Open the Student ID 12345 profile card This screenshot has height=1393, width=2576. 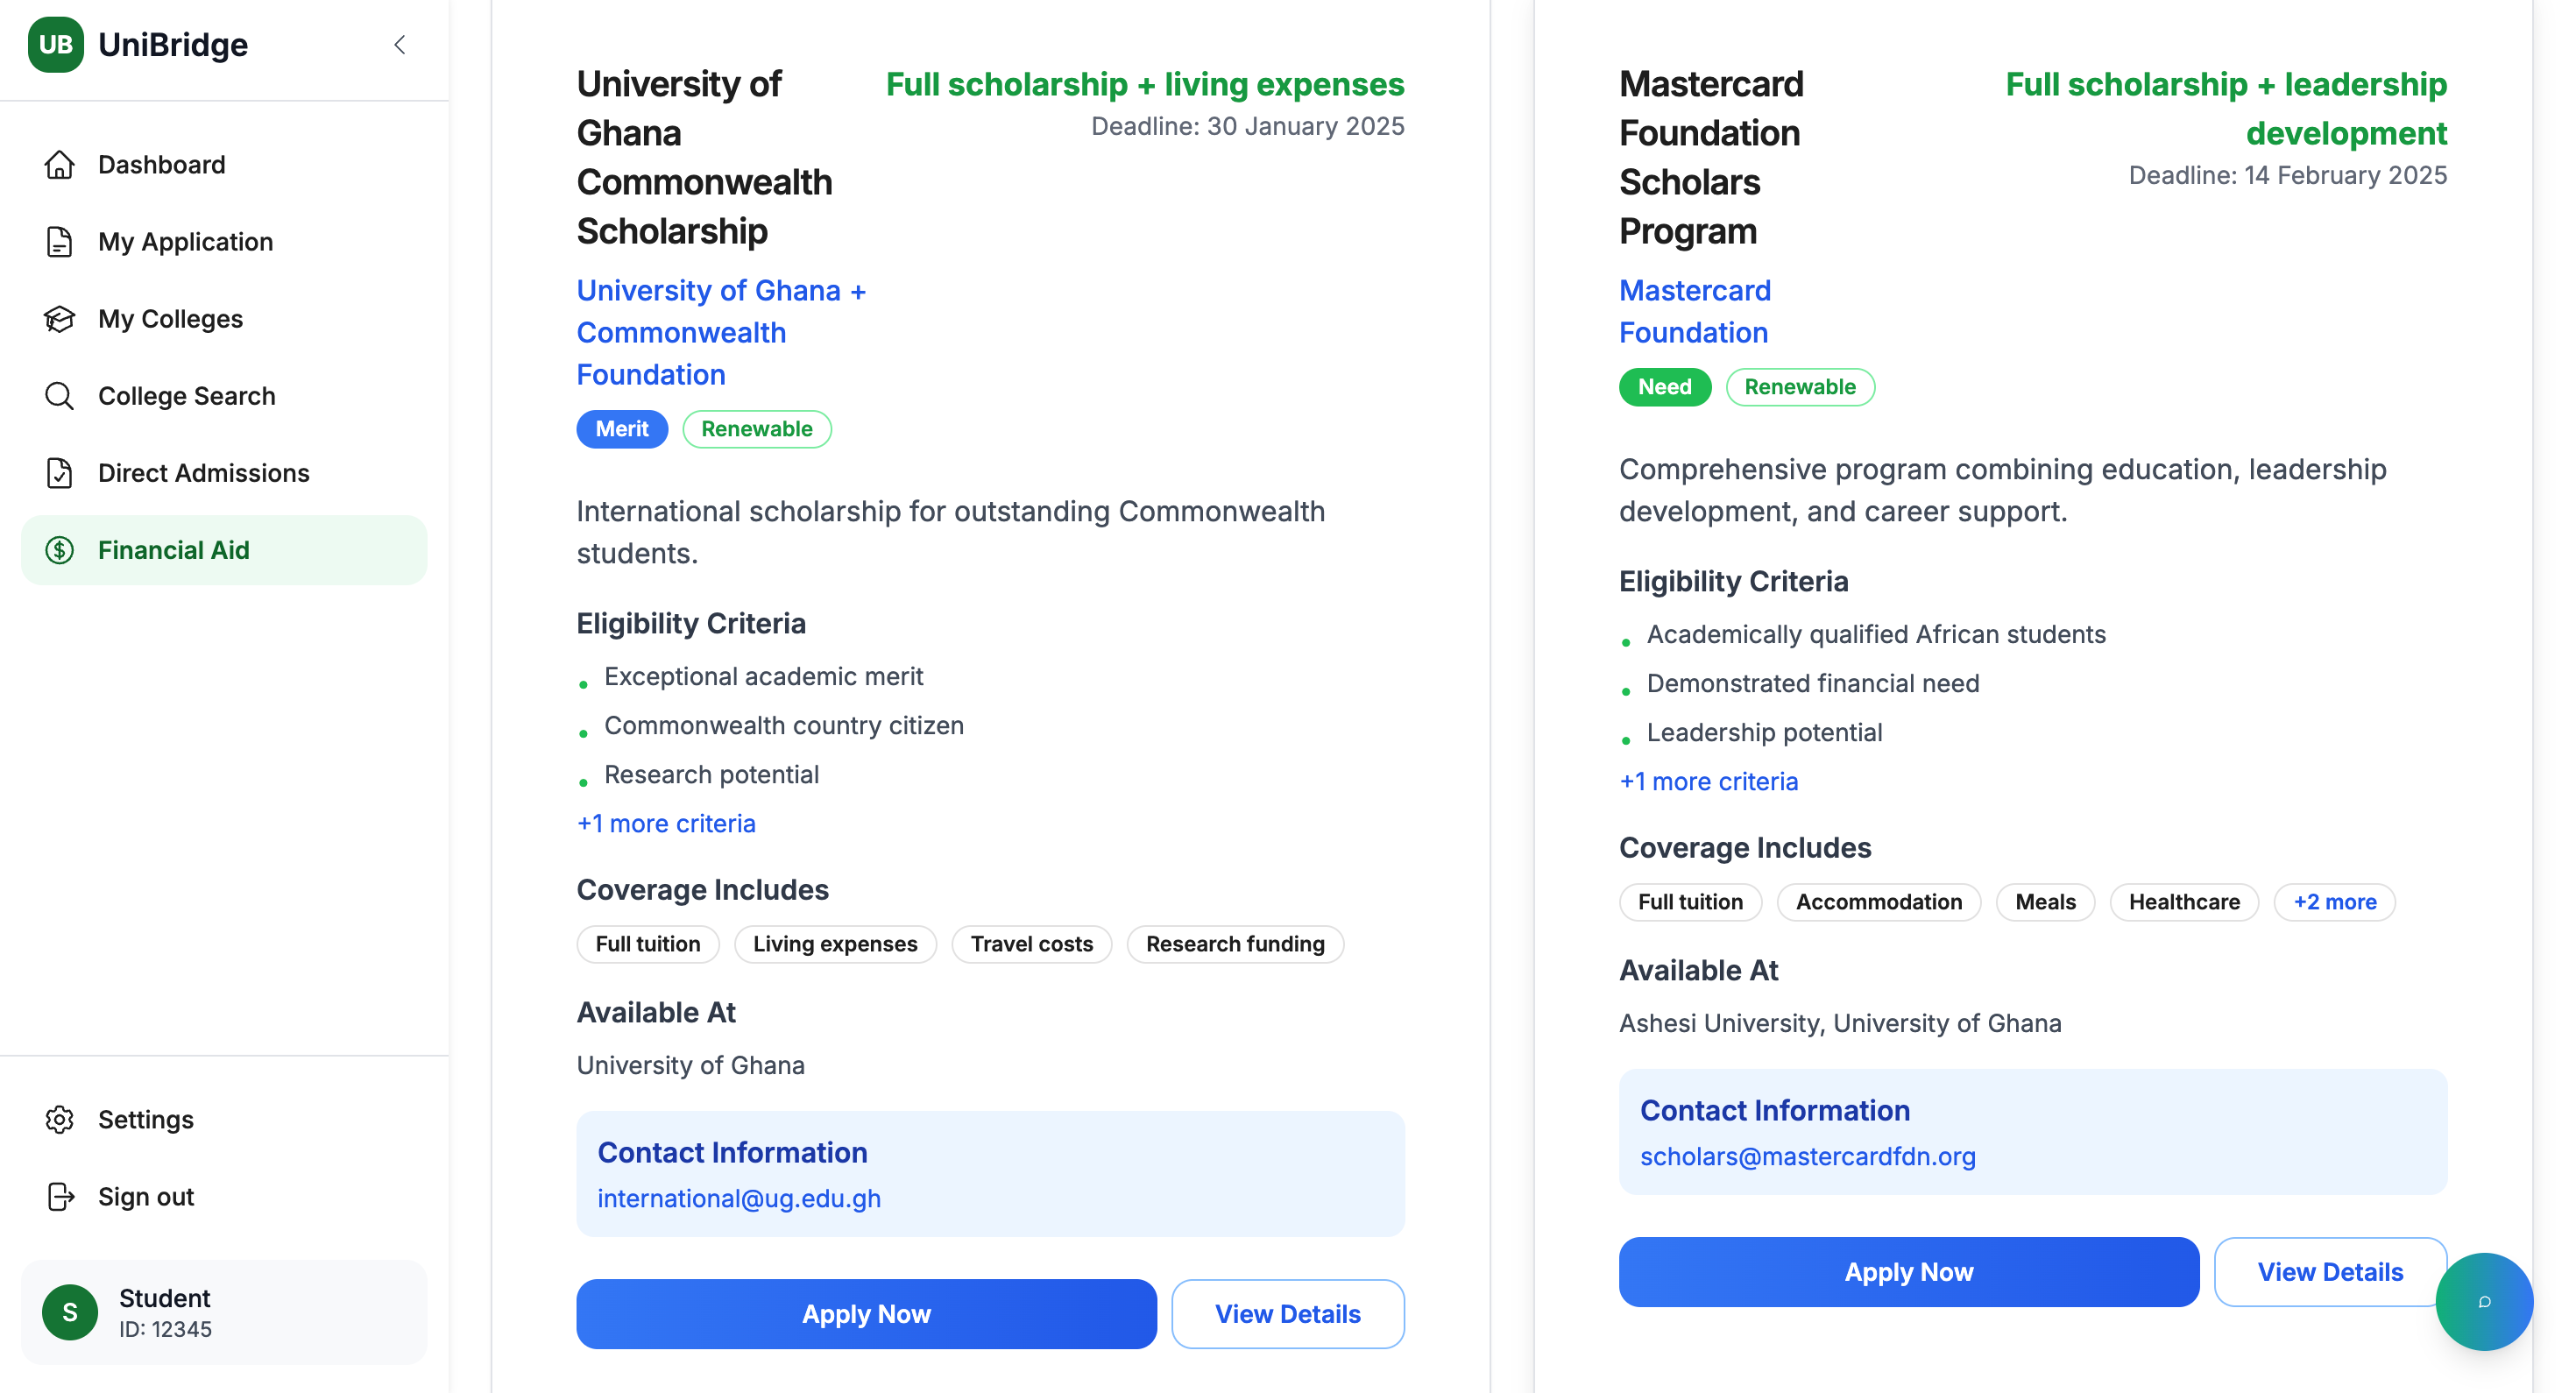click(x=224, y=1312)
